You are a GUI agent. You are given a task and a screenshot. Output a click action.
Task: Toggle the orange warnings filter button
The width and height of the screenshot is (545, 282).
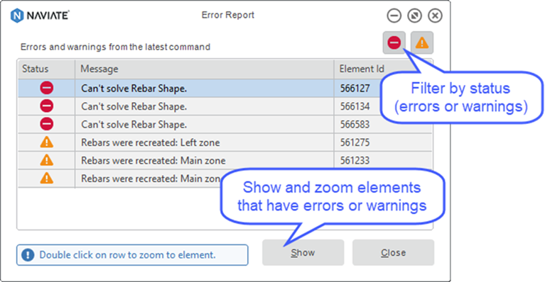tap(422, 43)
